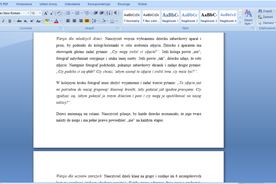Align text left
This screenshot has width=276, height=184.
(x=68, y=21)
